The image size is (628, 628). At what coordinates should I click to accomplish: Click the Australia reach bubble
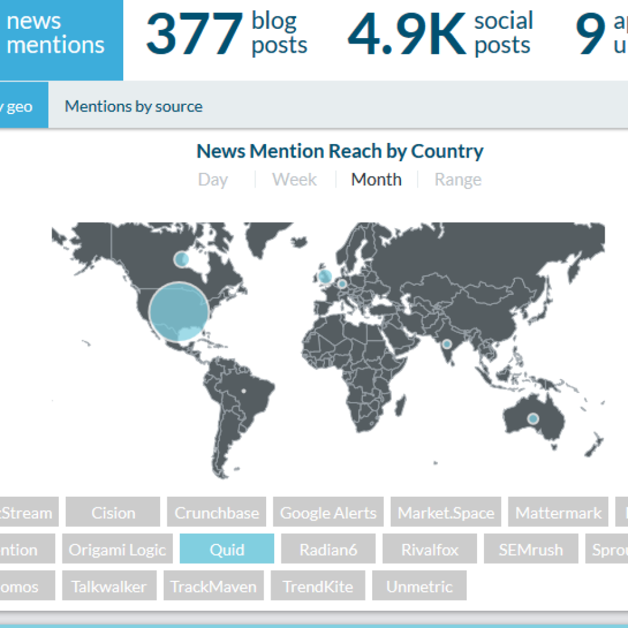pos(533,419)
